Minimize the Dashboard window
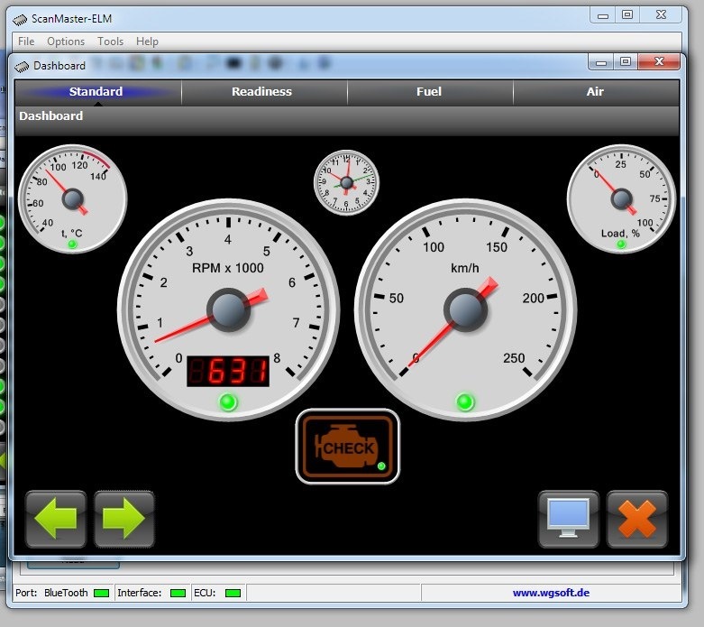The height and width of the screenshot is (627, 704). (x=601, y=61)
